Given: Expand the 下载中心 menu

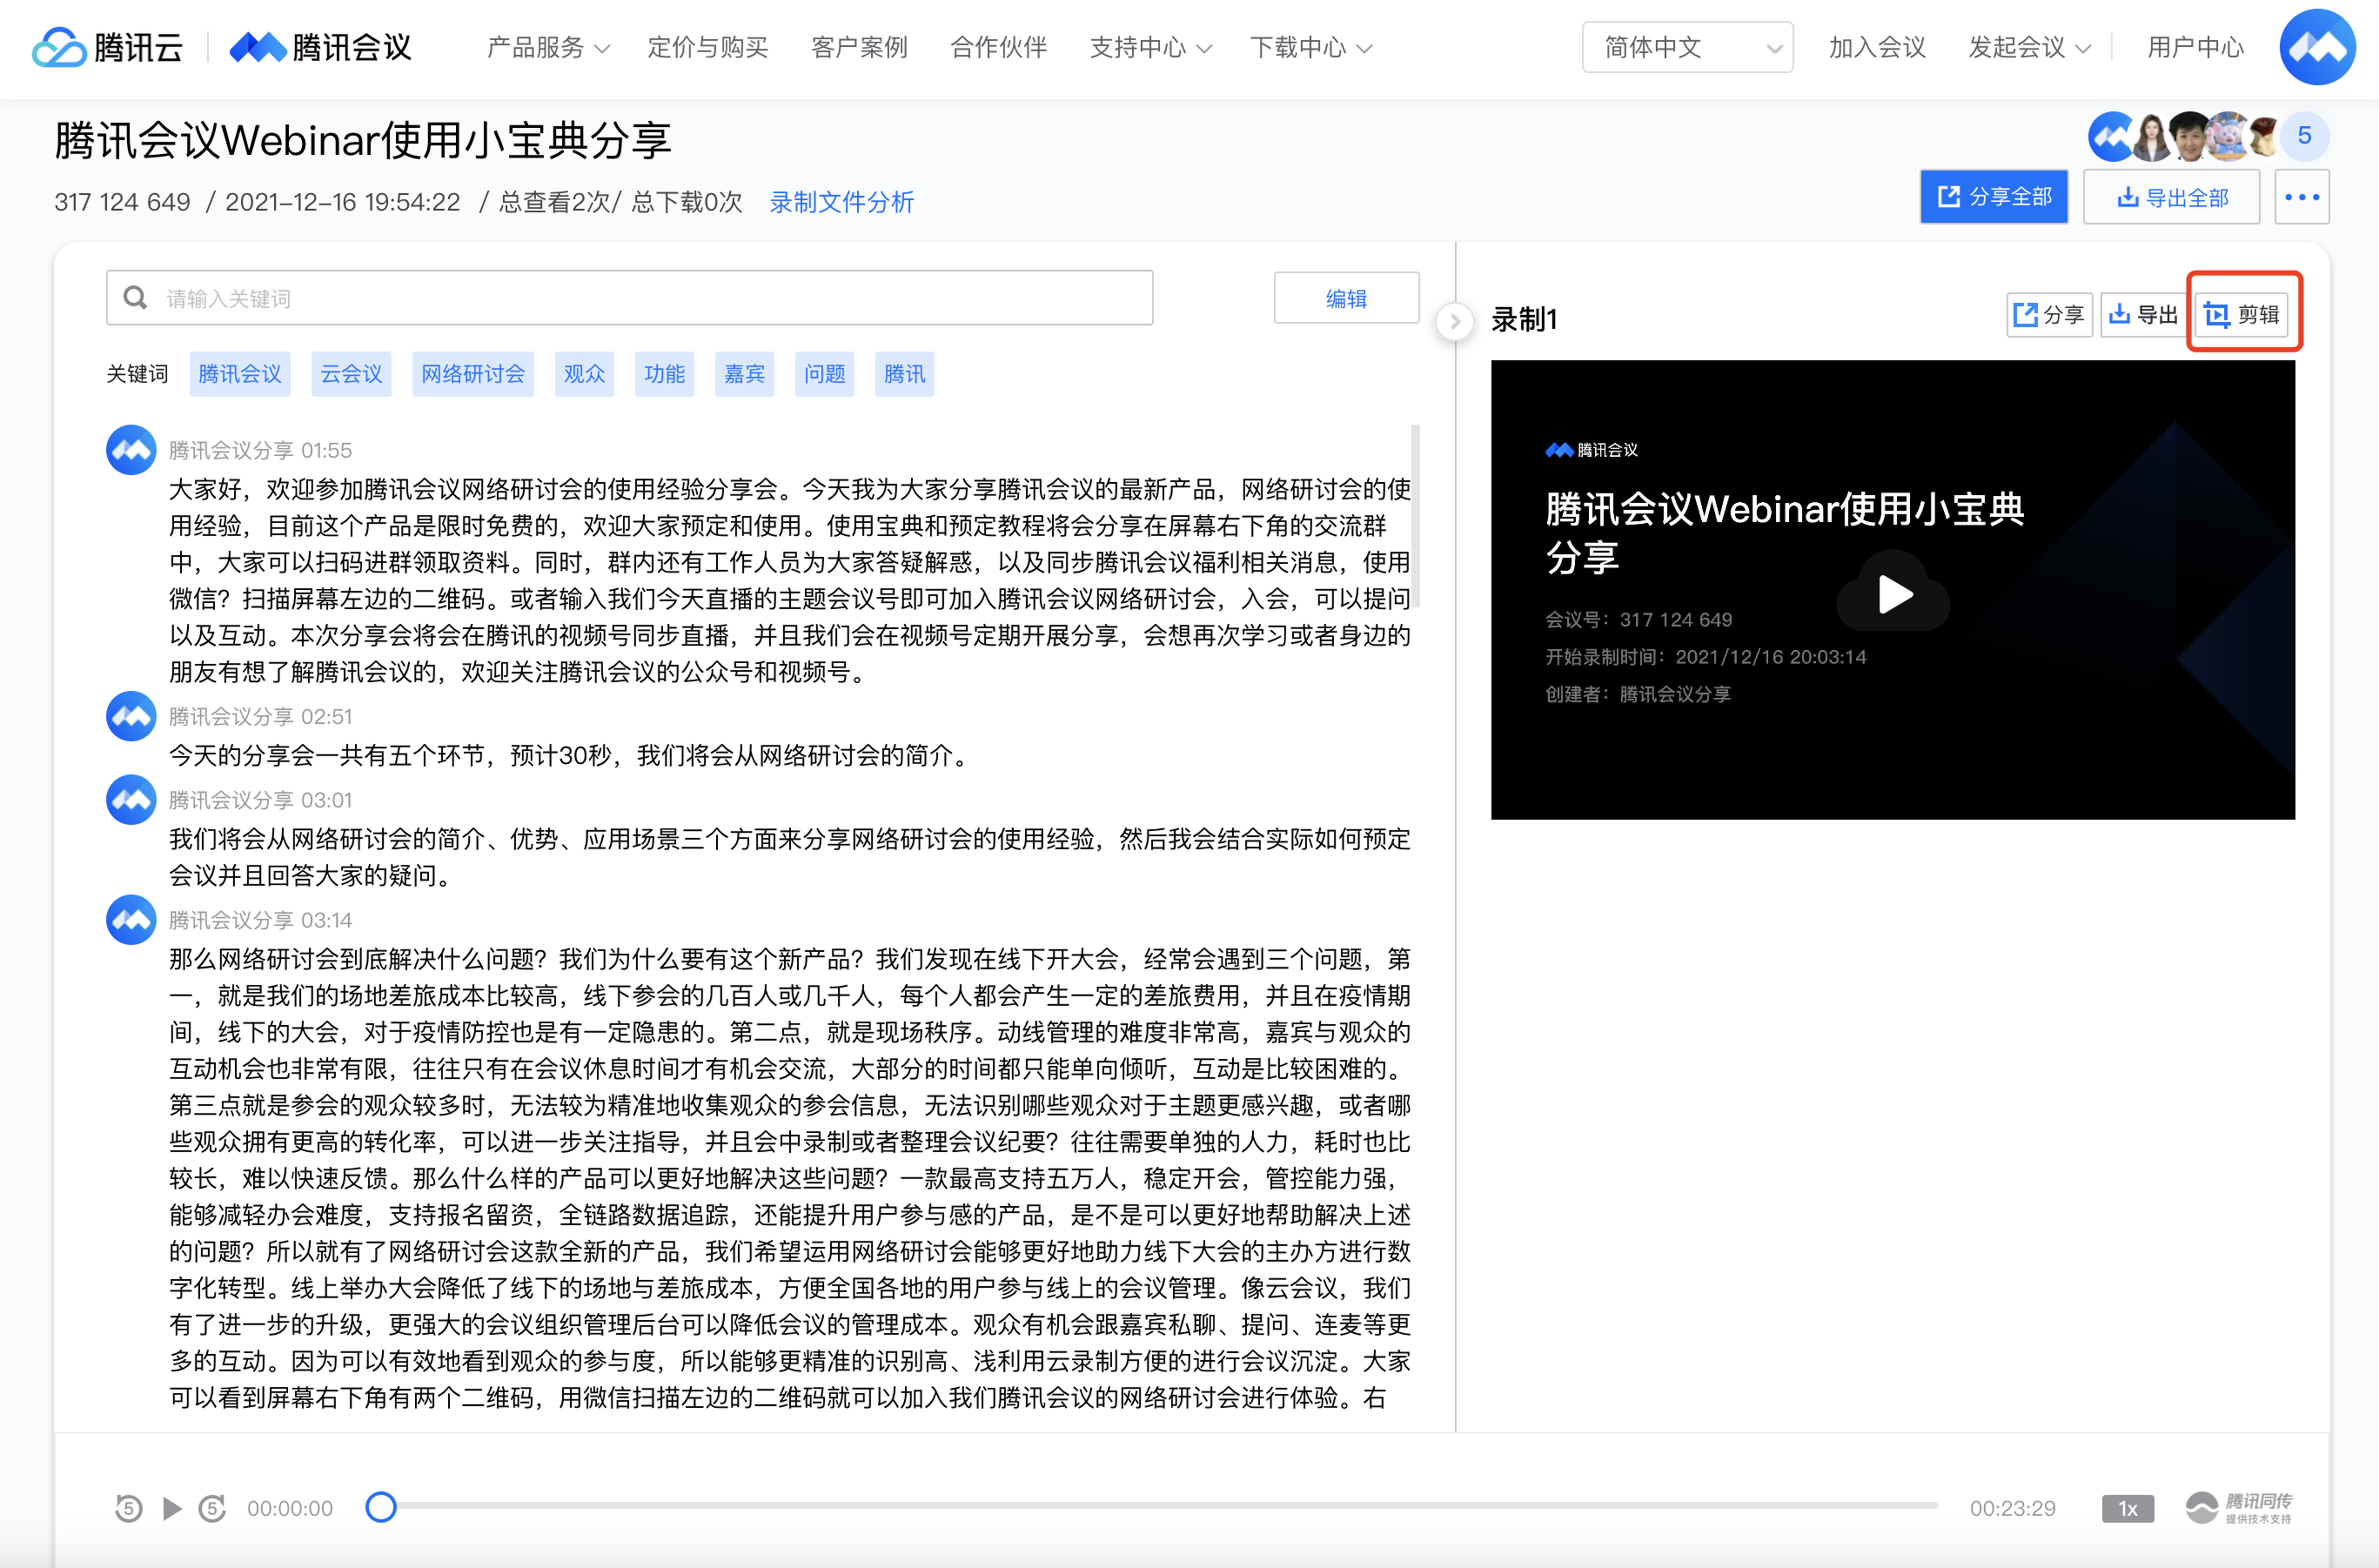Looking at the screenshot, I should (x=1310, y=47).
